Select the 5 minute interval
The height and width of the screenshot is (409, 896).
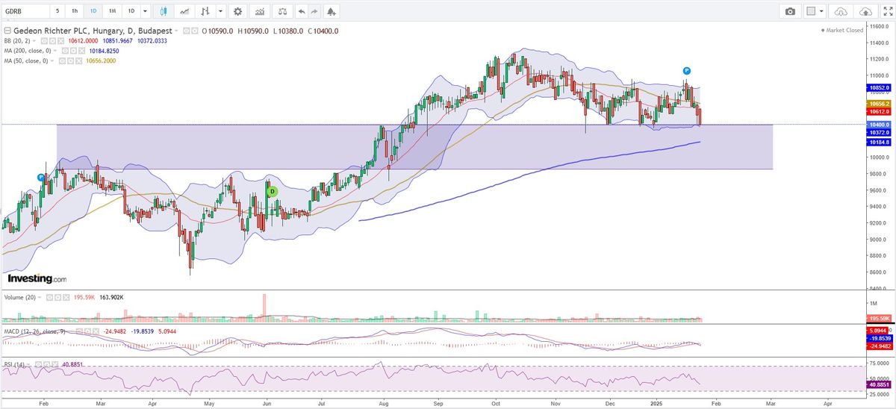tap(57, 11)
